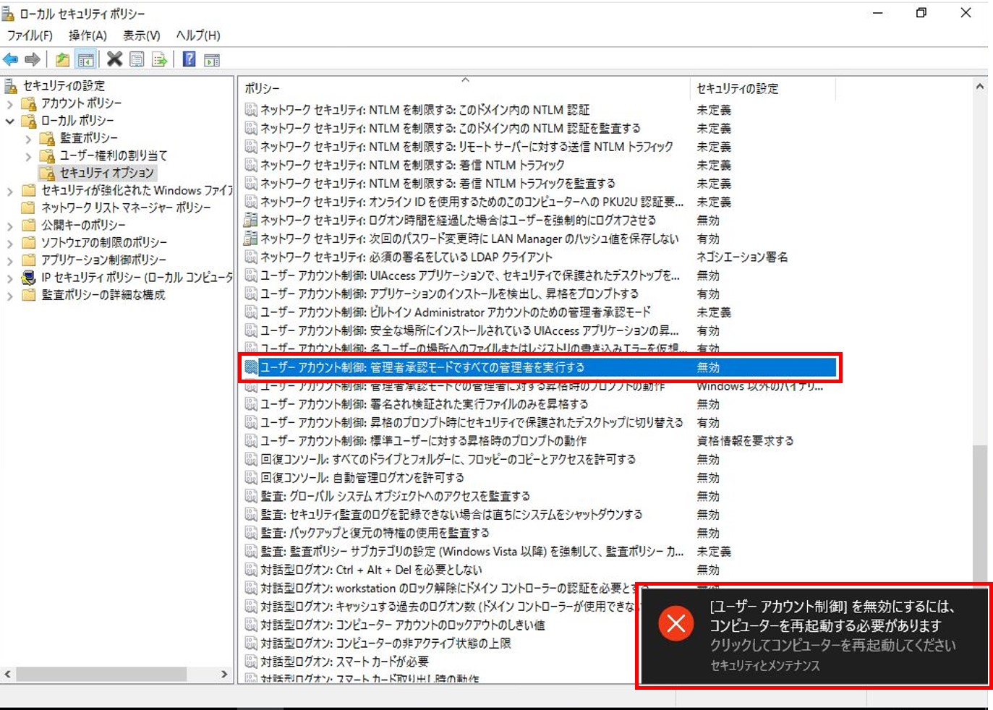Screen dimensions: 993x710
Task: Open the Properties dialog via its toolbar icon
Action: 137,59
